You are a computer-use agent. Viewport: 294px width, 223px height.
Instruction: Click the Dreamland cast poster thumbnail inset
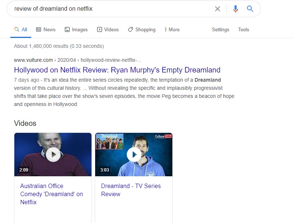pos(110,141)
